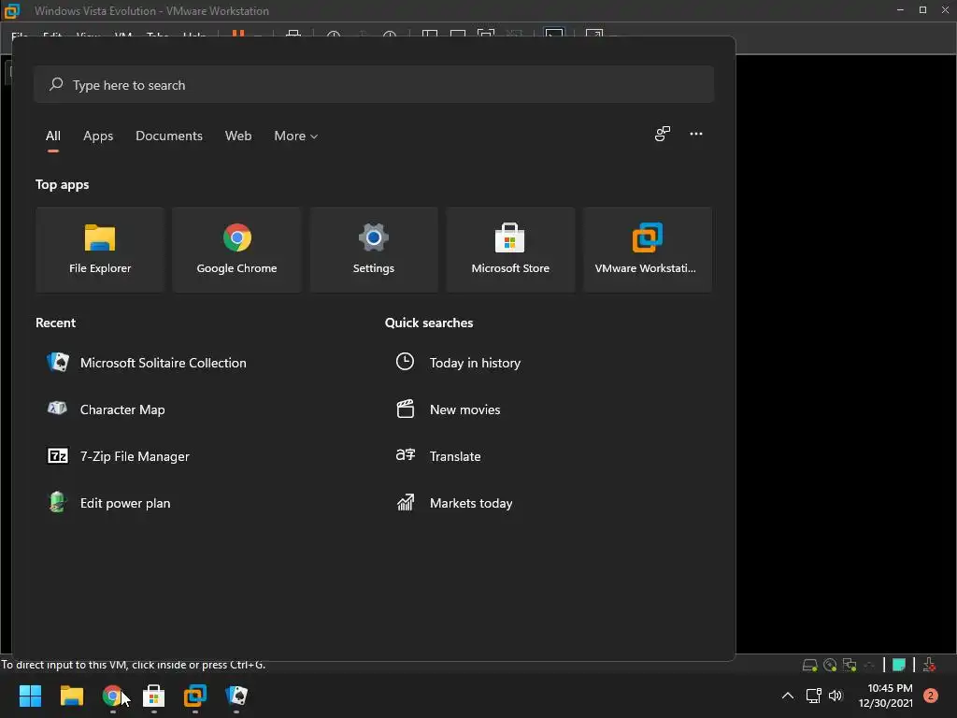Image resolution: width=957 pixels, height=718 pixels.
Task: Run the New movies quick search
Action: [x=449, y=409]
